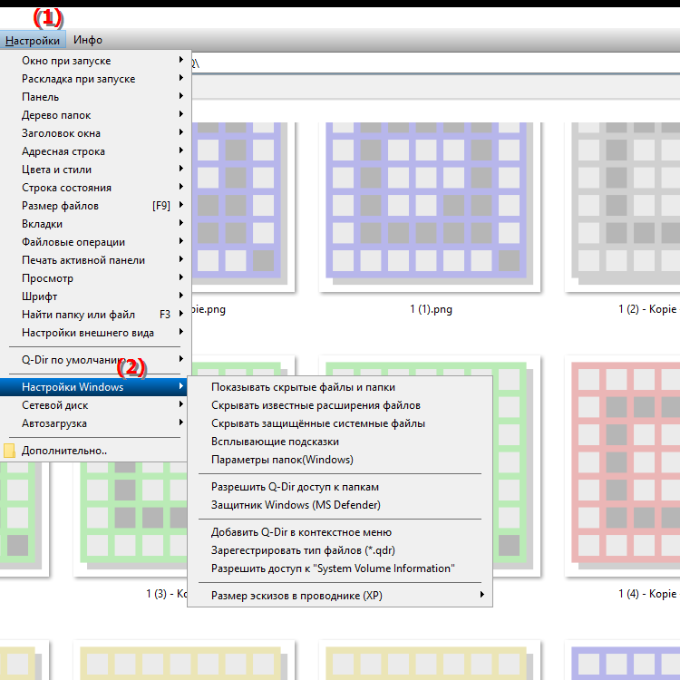Open Заголовок окна submenu
The image size is (680, 680).
pos(95,133)
